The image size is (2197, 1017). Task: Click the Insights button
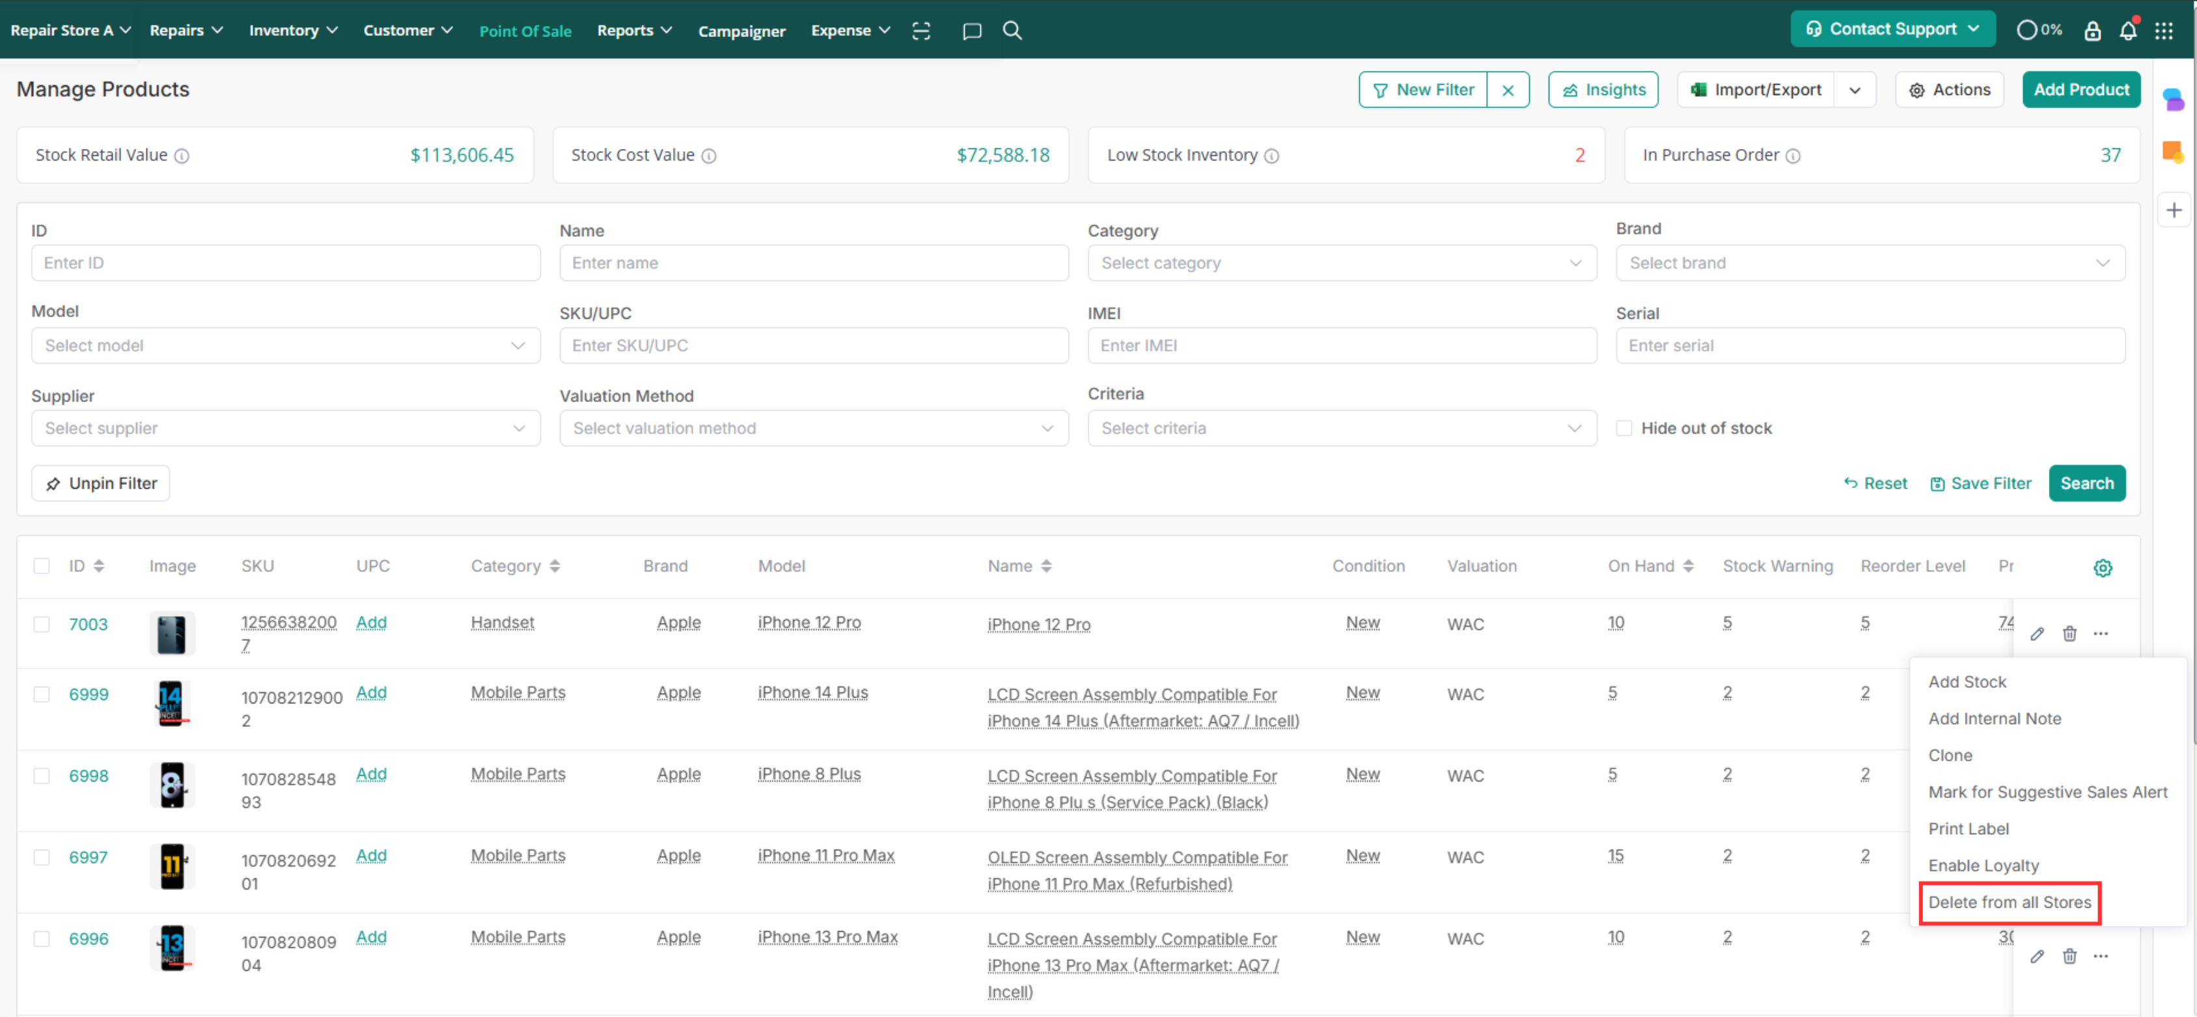1603,90
